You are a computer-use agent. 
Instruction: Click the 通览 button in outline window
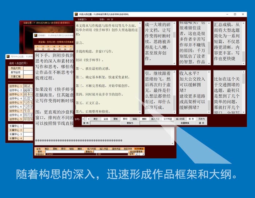tap(201, 123)
